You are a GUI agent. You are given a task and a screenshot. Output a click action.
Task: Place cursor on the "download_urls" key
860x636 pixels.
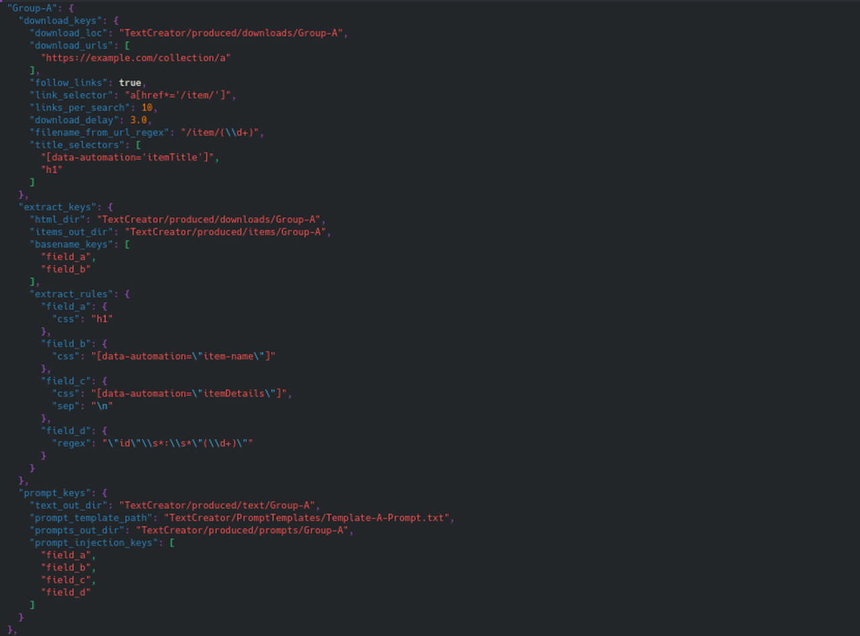(x=71, y=46)
